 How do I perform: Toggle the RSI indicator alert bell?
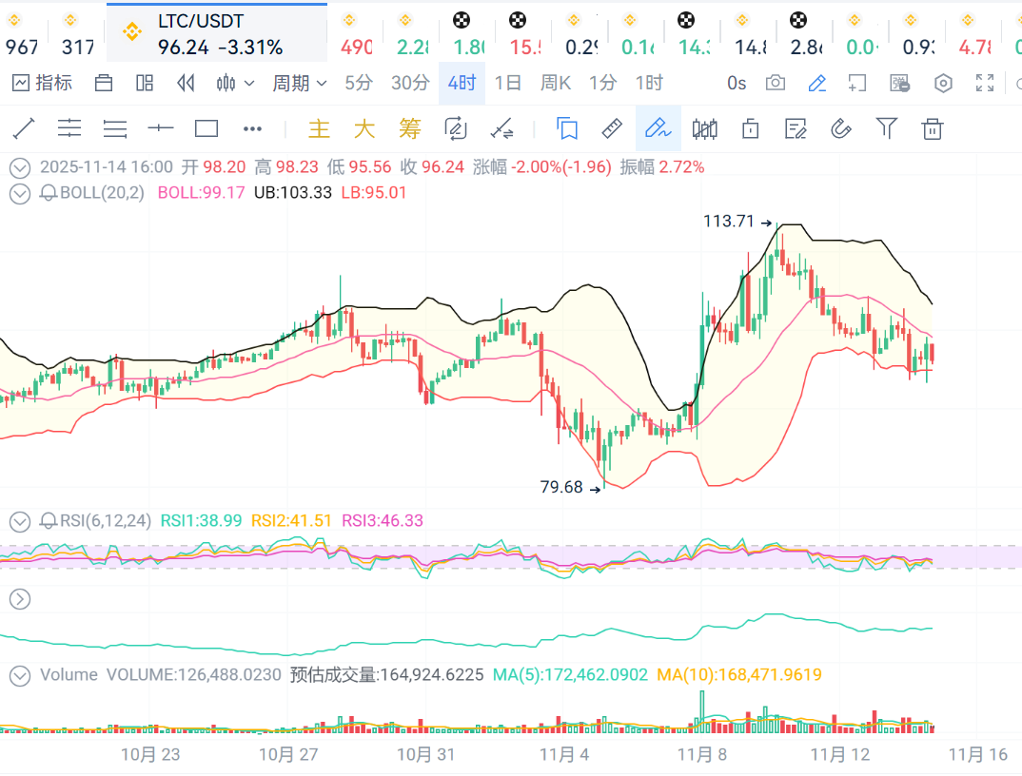pyautogui.click(x=49, y=521)
